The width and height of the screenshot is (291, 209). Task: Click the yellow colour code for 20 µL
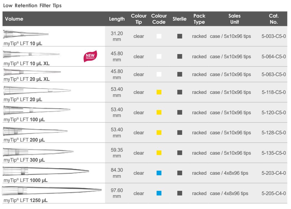(x=159, y=92)
